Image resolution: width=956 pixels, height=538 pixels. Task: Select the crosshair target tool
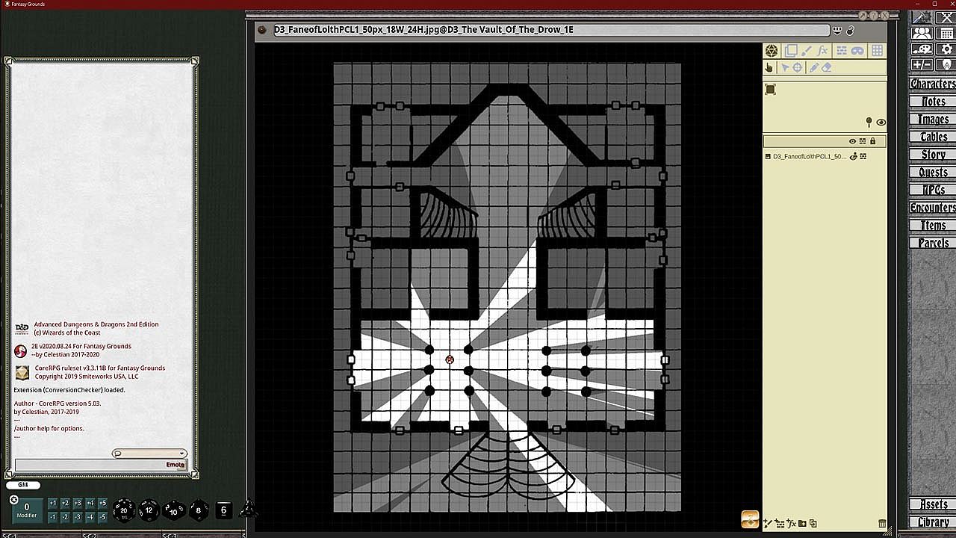(798, 68)
